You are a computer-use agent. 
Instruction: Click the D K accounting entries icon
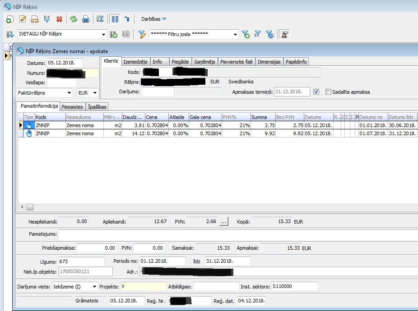click(47, 19)
